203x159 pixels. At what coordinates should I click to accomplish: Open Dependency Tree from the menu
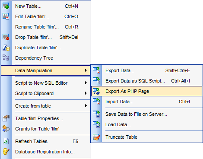point(46,58)
